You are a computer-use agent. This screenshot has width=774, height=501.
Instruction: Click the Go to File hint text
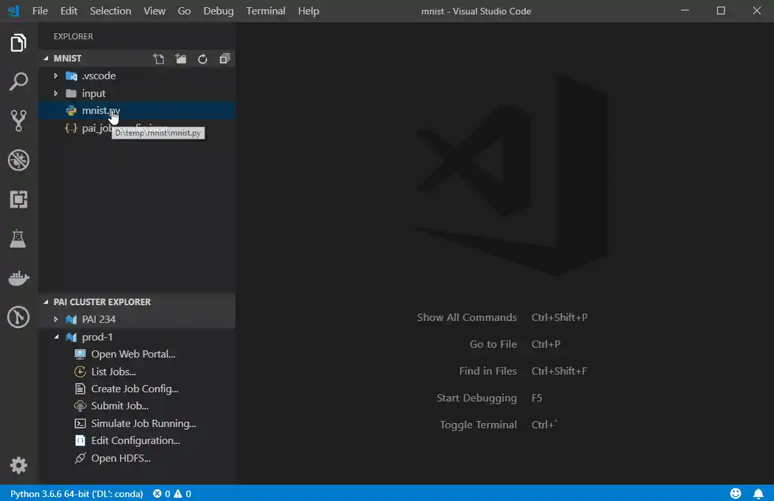coord(493,344)
